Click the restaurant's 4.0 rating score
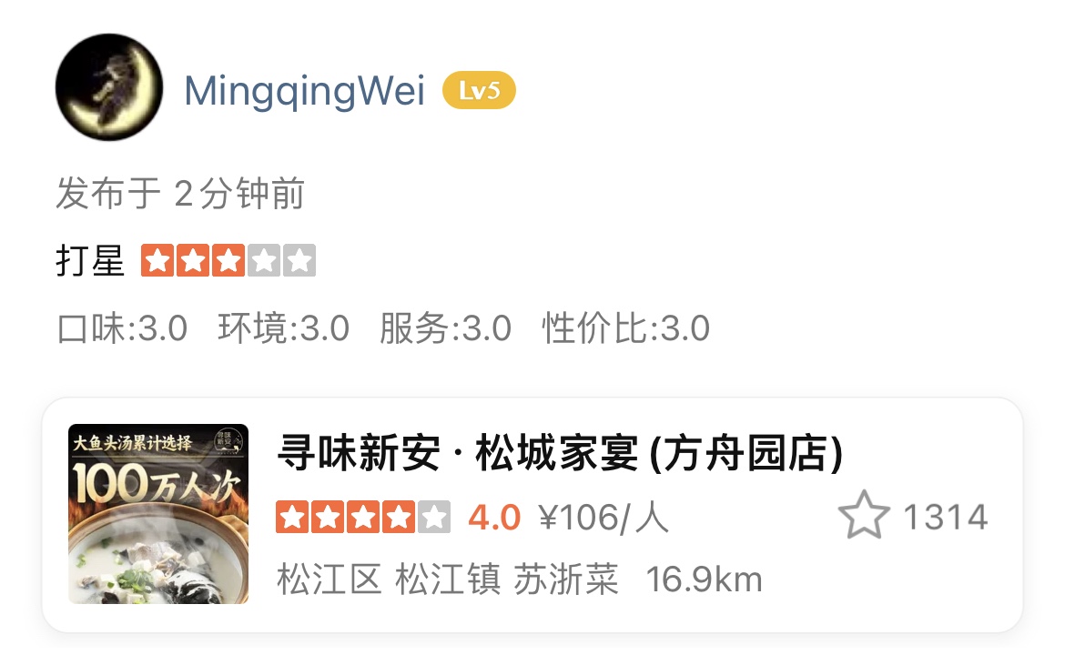The image size is (1065, 665). click(493, 517)
